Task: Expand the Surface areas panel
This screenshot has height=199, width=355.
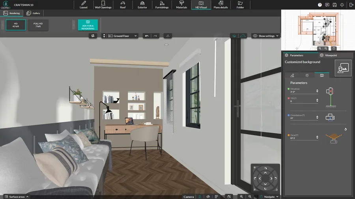Action: point(17,197)
